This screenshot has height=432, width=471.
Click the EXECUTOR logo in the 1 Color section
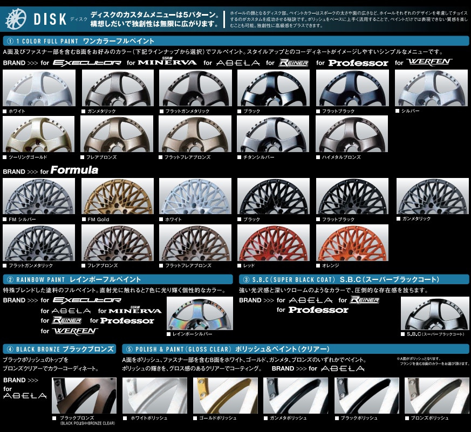point(87,63)
